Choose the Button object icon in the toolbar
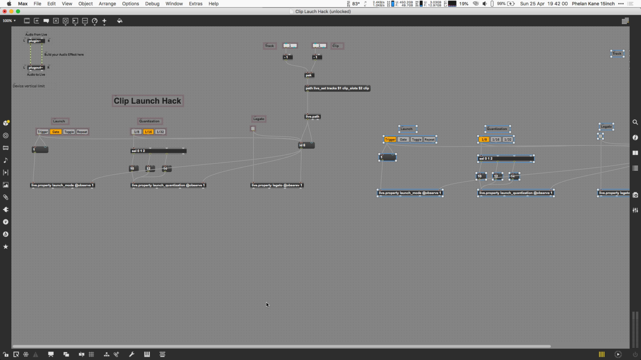 point(66,20)
